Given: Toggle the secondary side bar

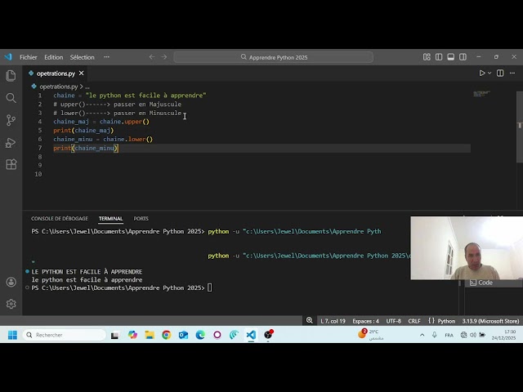Looking at the screenshot, I should [463, 57].
